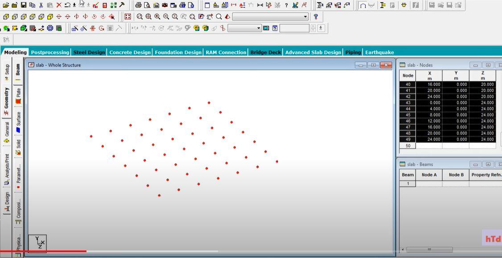Click the red X Delete icon
The image size is (502, 258).
(x=59, y=5)
